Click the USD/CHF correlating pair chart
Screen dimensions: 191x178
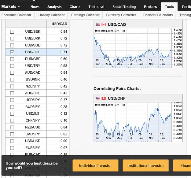(x=138, y=122)
